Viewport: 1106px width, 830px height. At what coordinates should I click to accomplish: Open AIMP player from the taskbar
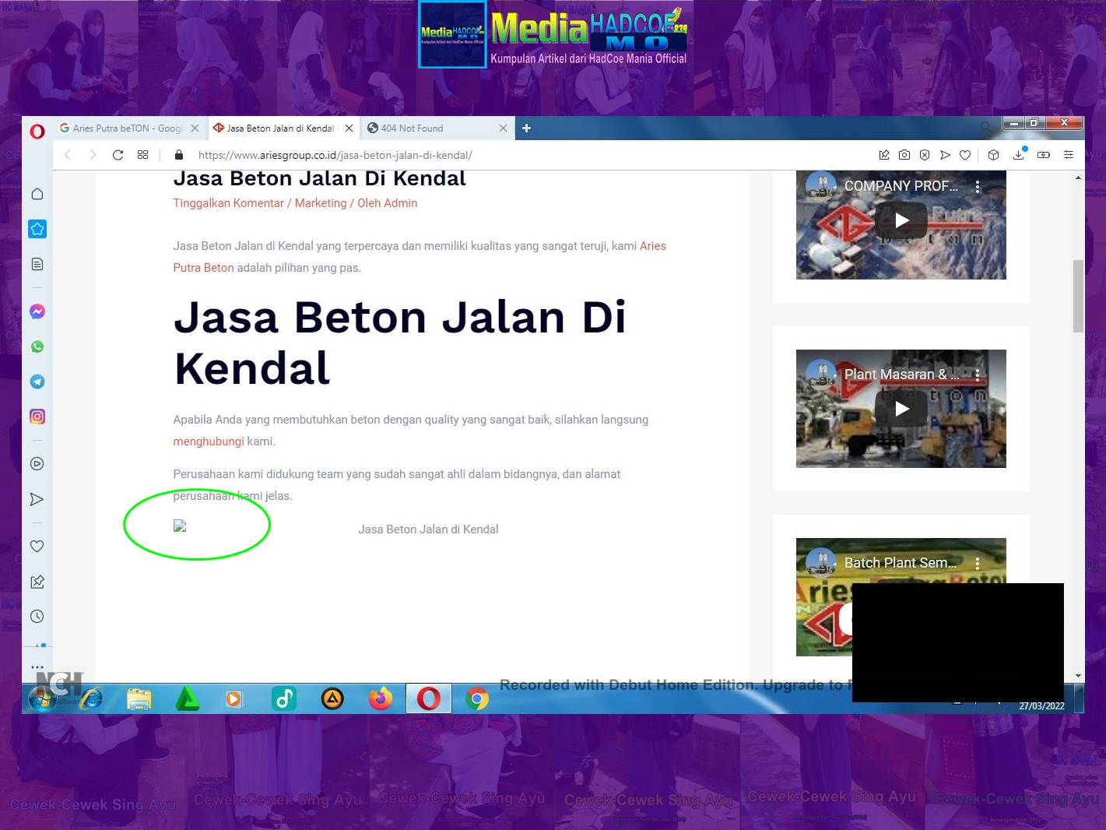(332, 699)
